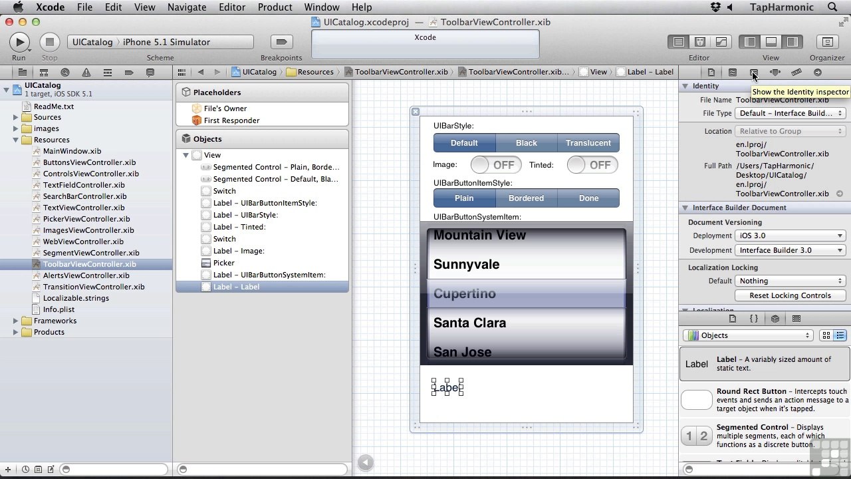
Task: Click the Run button in Xcode toolbar
Action: (19, 42)
